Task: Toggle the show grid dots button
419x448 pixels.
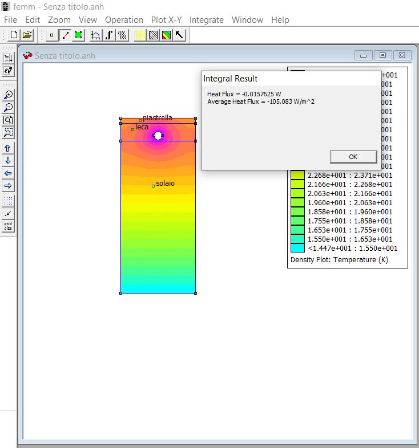Action: (8, 201)
